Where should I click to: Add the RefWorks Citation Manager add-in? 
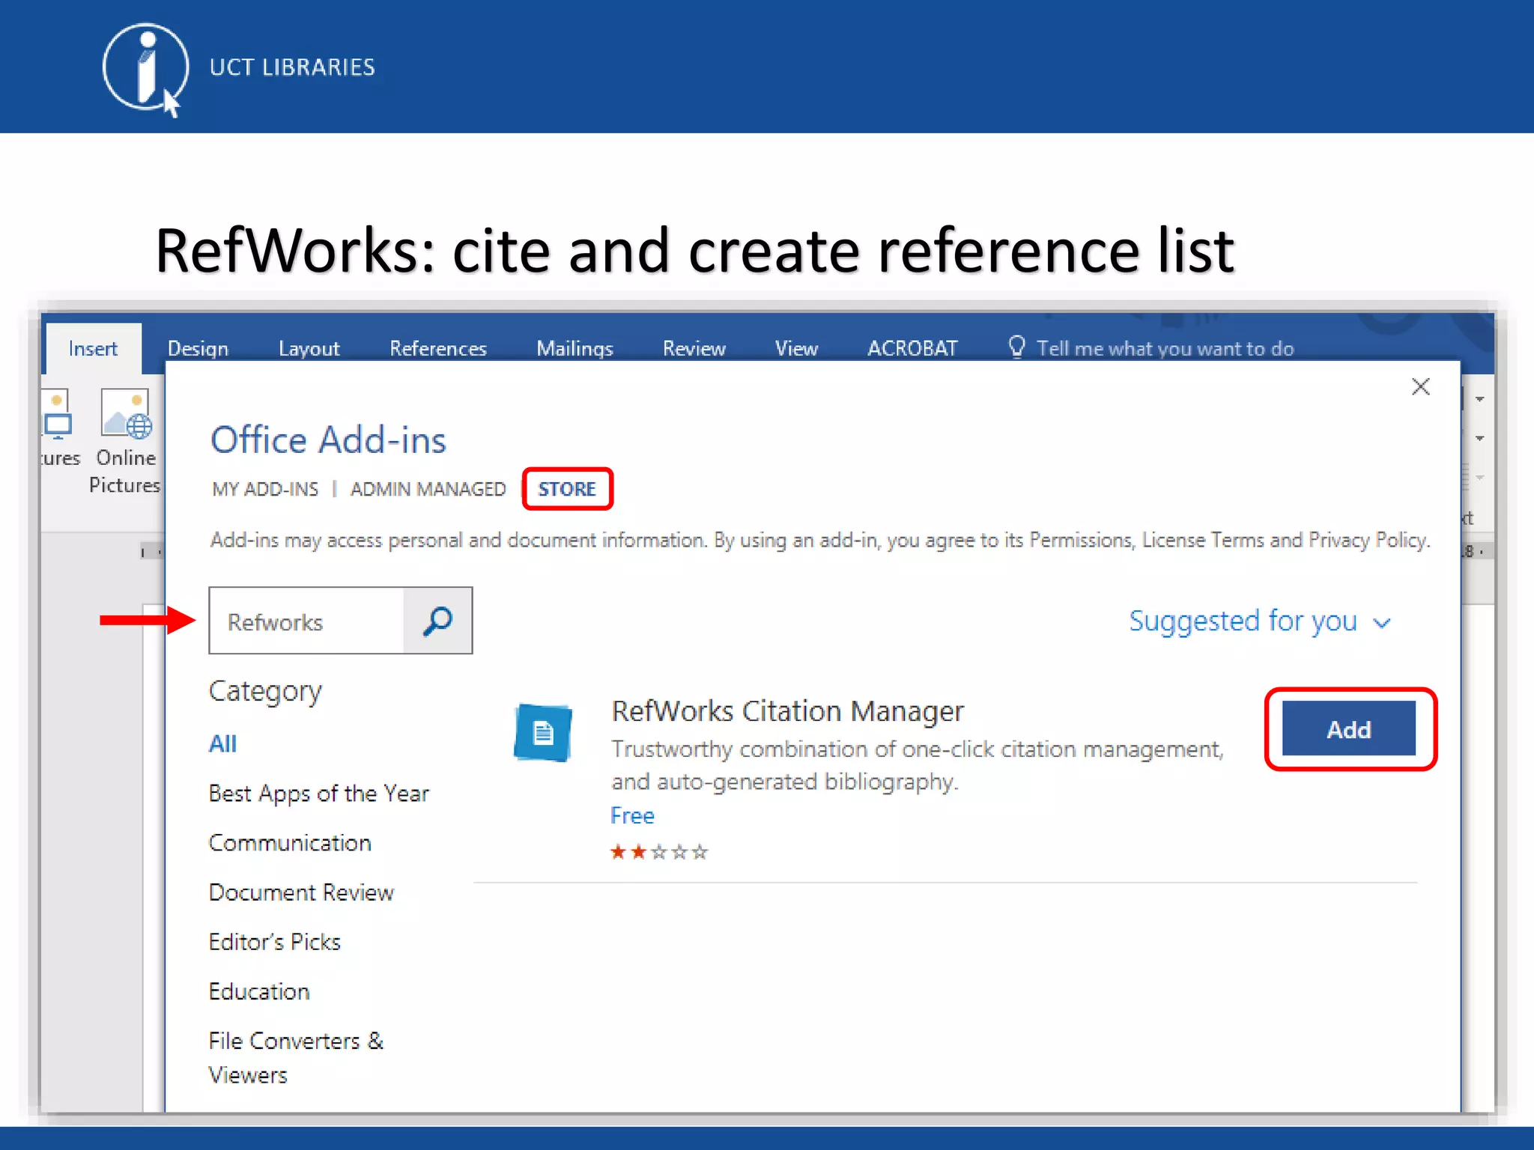1349,728
